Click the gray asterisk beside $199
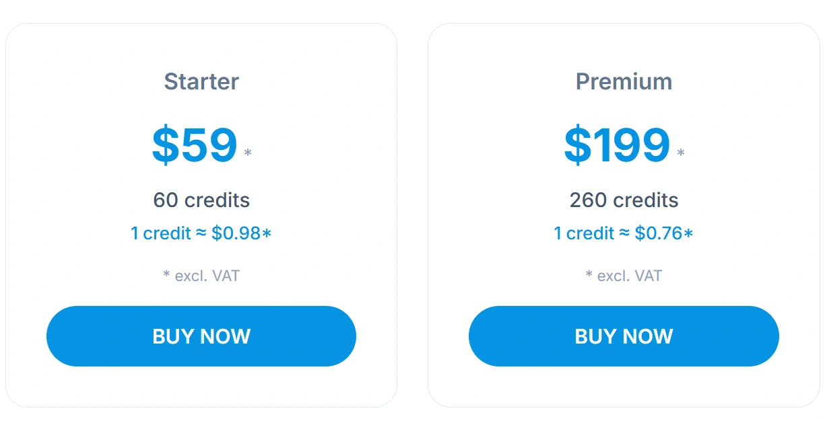This screenshot has height=431, width=827. click(x=681, y=153)
